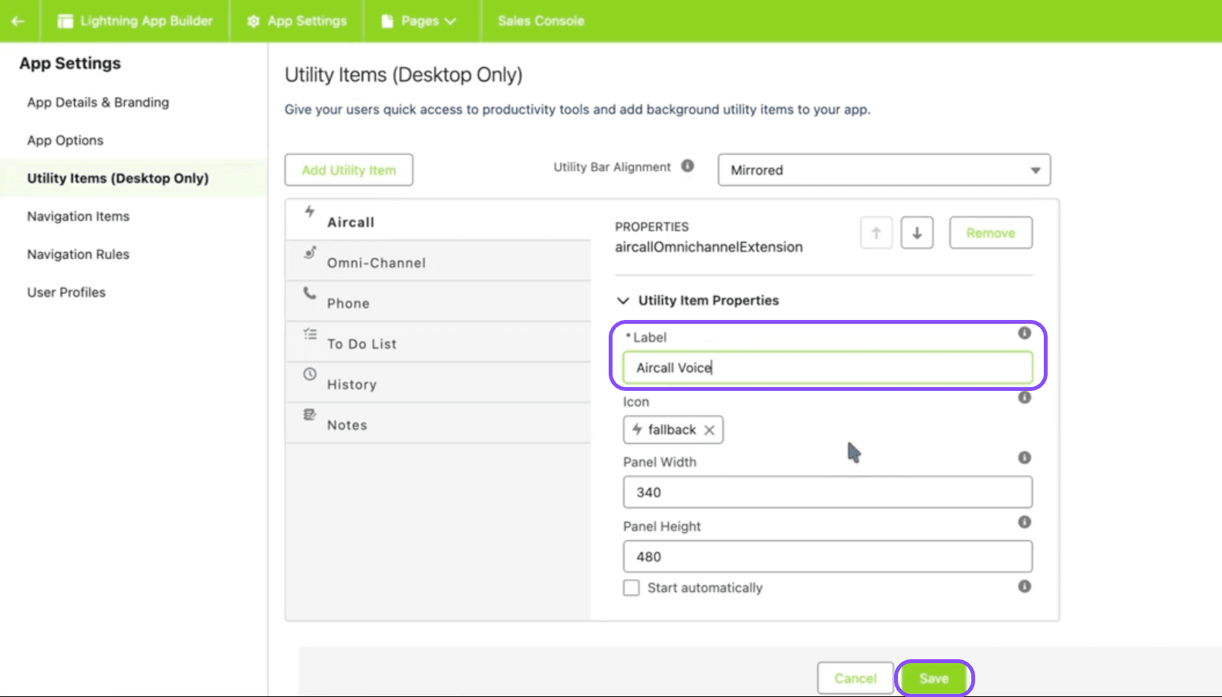1222x697 pixels.
Task: Click the fallback lightning bolt icon
Action: tap(637, 429)
